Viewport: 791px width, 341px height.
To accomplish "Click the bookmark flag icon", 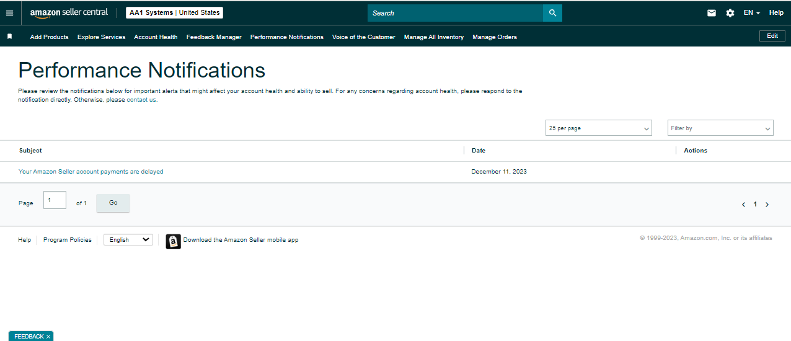I will [9, 37].
